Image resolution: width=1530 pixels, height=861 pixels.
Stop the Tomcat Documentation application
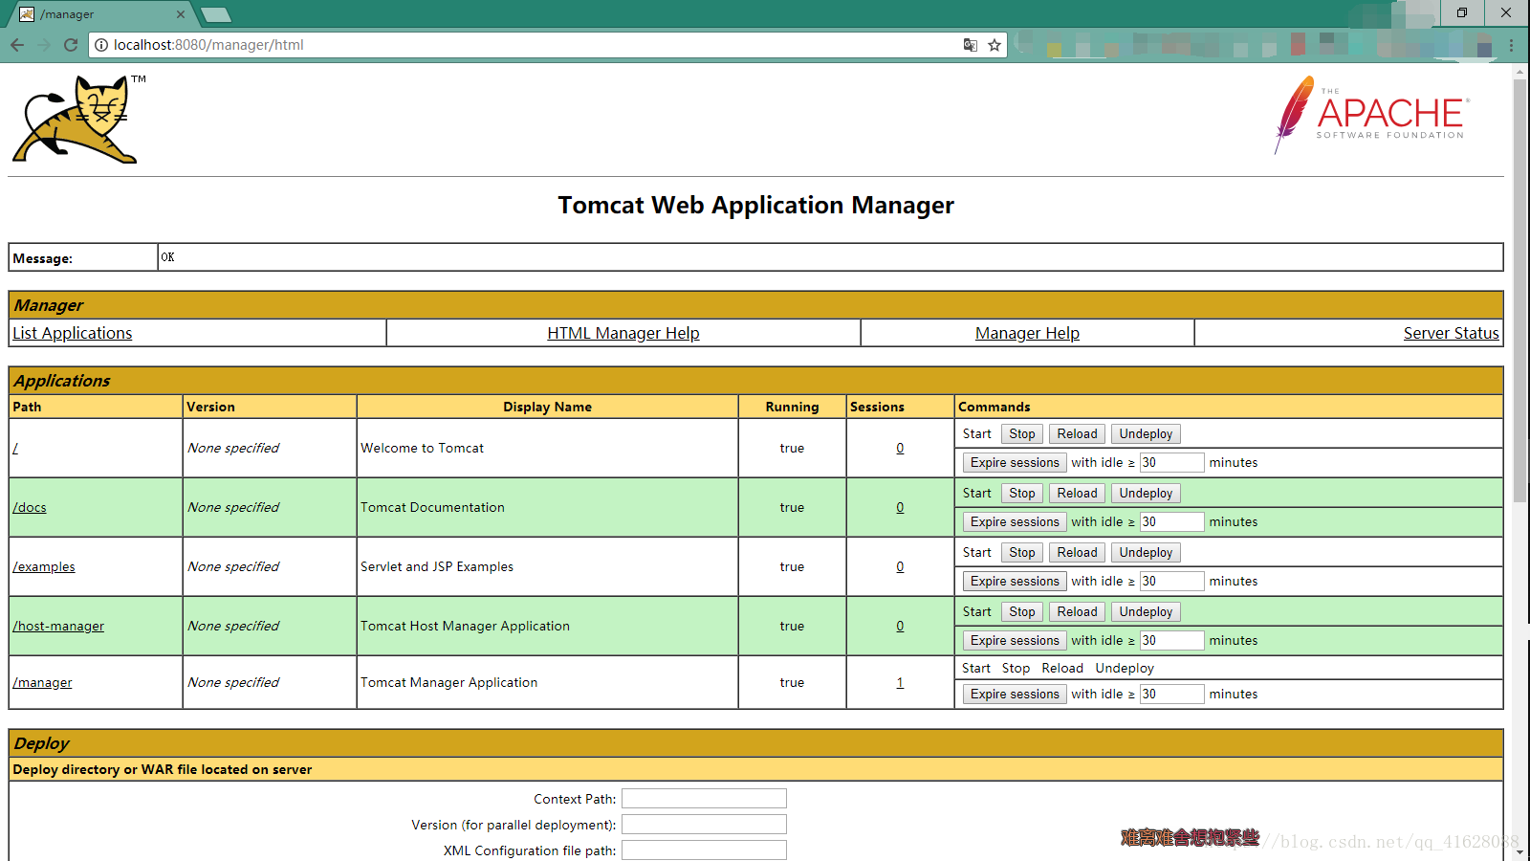click(1022, 494)
